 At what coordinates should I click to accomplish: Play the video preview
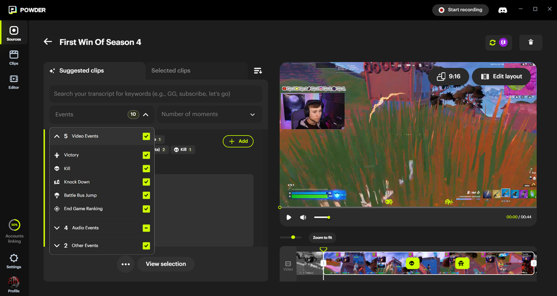point(289,217)
